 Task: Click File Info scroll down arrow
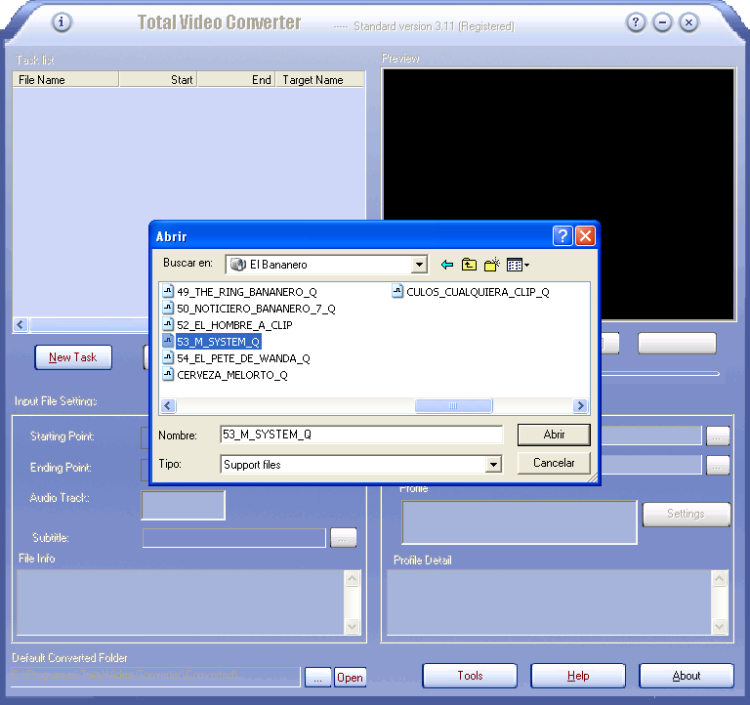(352, 626)
